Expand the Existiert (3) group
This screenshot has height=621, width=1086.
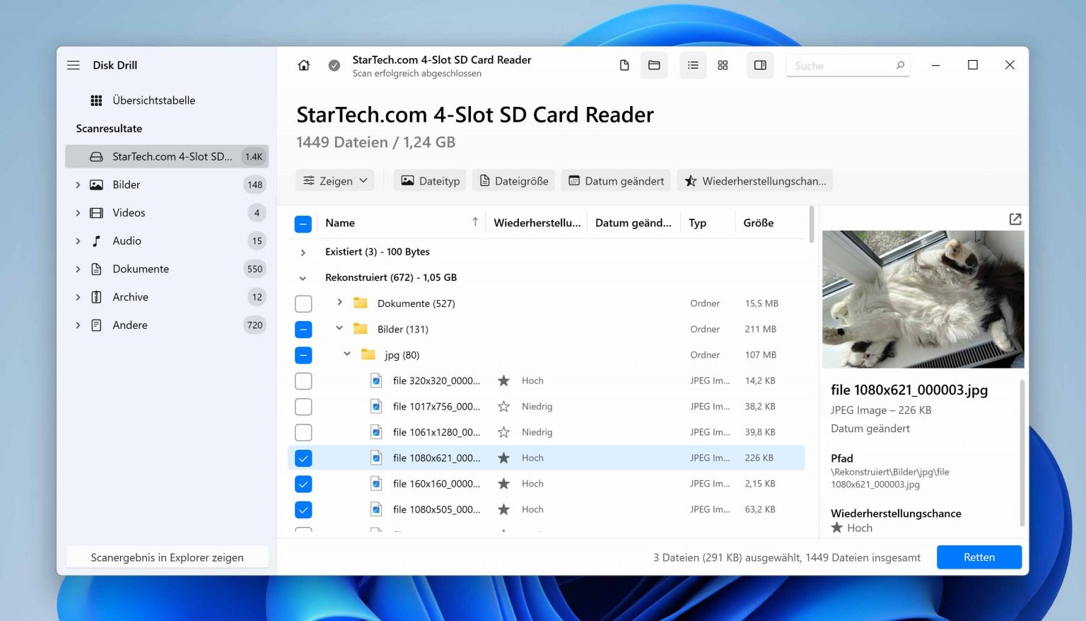click(x=303, y=253)
